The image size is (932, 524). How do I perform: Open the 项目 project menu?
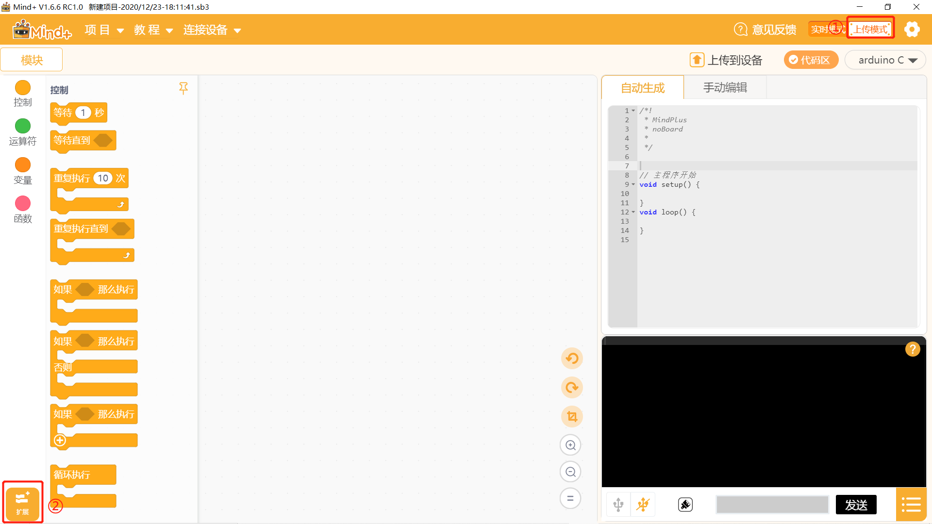pos(104,30)
